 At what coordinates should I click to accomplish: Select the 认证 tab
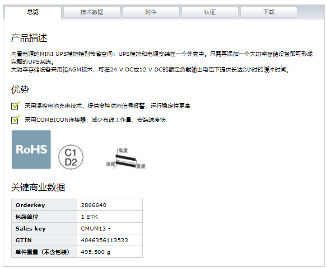click(x=210, y=12)
